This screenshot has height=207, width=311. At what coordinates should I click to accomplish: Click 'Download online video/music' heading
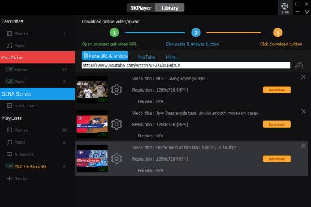(x=110, y=21)
